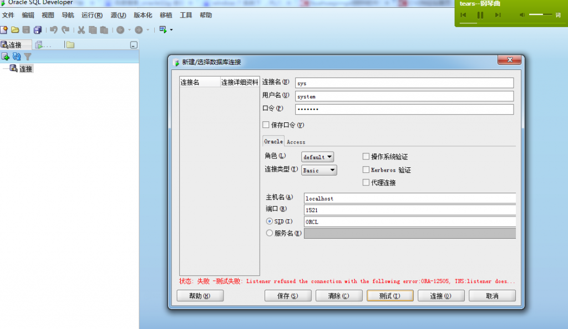This screenshot has width=568, height=329.
Task: Open the 编辑 menu
Action: coord(28,15)
